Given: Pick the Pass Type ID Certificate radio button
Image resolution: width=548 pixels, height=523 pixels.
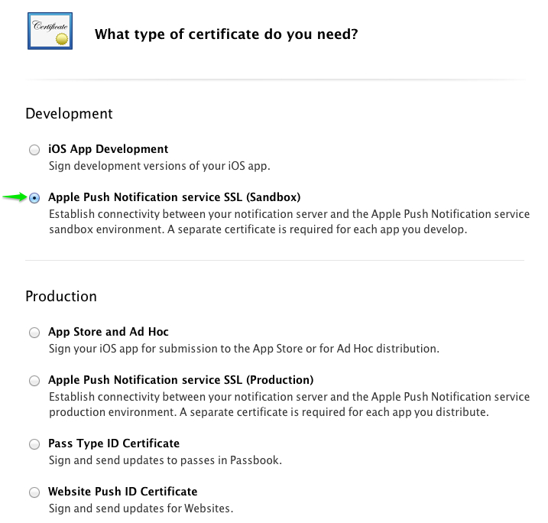Looking at the screenshot, I should [34, 444].
